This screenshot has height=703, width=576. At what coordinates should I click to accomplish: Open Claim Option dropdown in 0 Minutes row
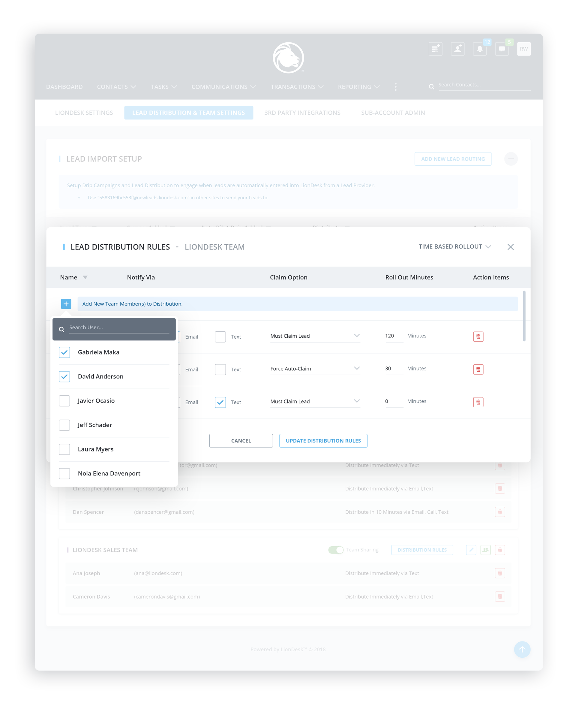point(315,401)
